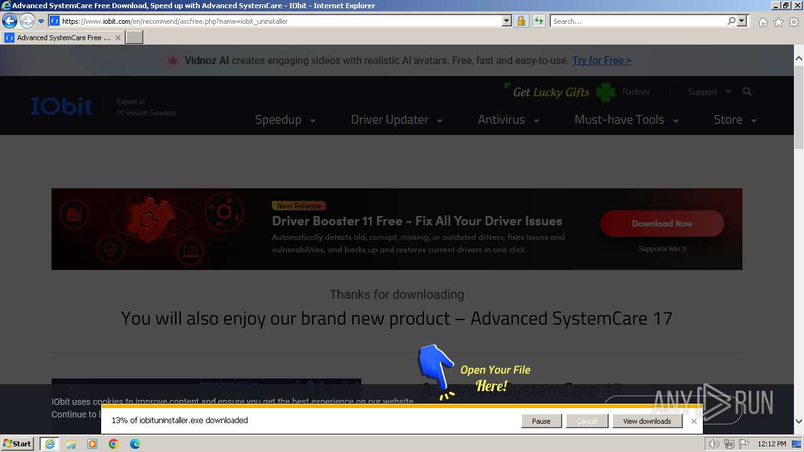Click the browser Search box
This screenshot has height=452, width=804.
pyautogui.click(x=638, y=21)
